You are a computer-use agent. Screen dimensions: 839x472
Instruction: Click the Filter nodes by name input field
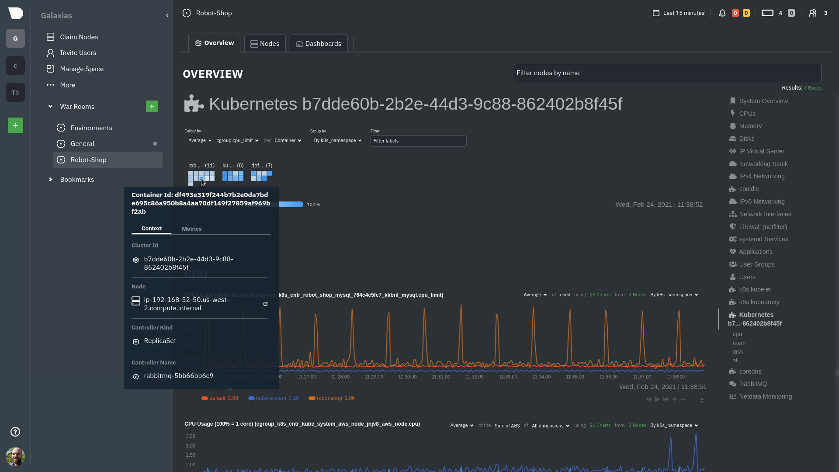tap(667, 73)
